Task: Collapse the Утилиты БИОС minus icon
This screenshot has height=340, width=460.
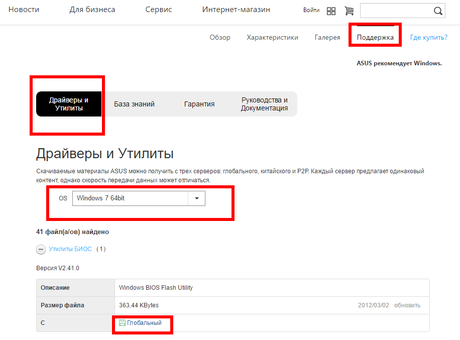Action: (41, 249)
